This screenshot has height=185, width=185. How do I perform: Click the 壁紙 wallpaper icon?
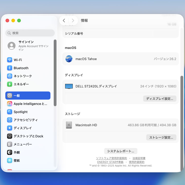pos(10,160)
